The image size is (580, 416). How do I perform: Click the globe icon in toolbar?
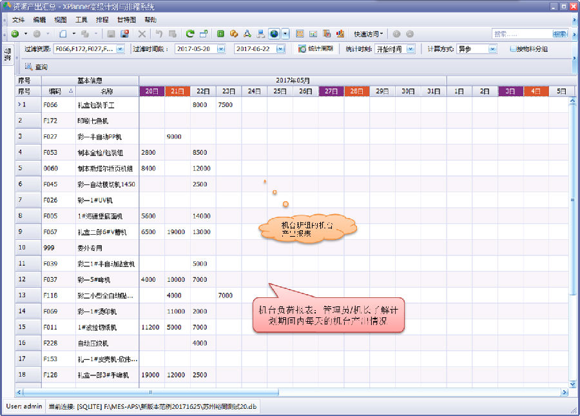[274, 34]
